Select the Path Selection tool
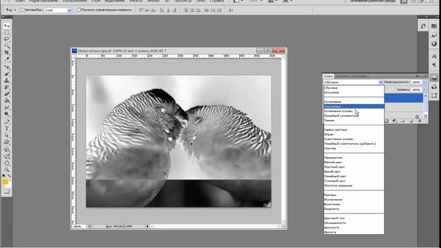The height and width of the screenshot is (248, 441). [7, 136]
